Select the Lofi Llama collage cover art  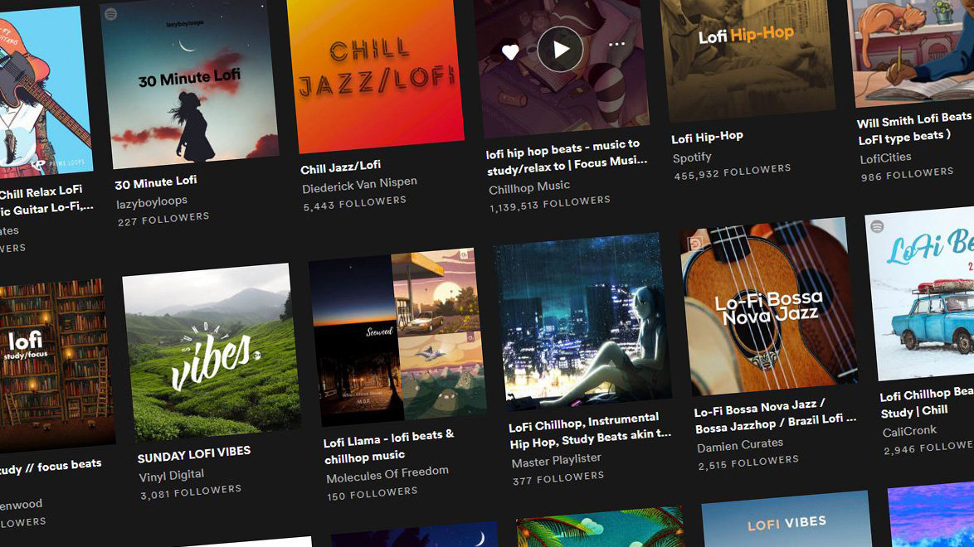coord(396,336)
